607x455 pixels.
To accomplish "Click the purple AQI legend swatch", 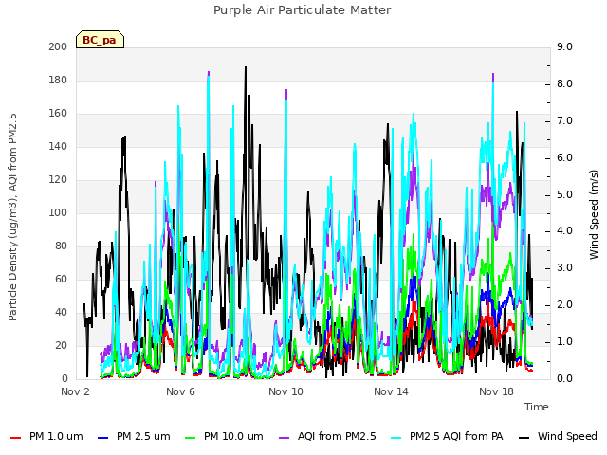I will [284, 438].
